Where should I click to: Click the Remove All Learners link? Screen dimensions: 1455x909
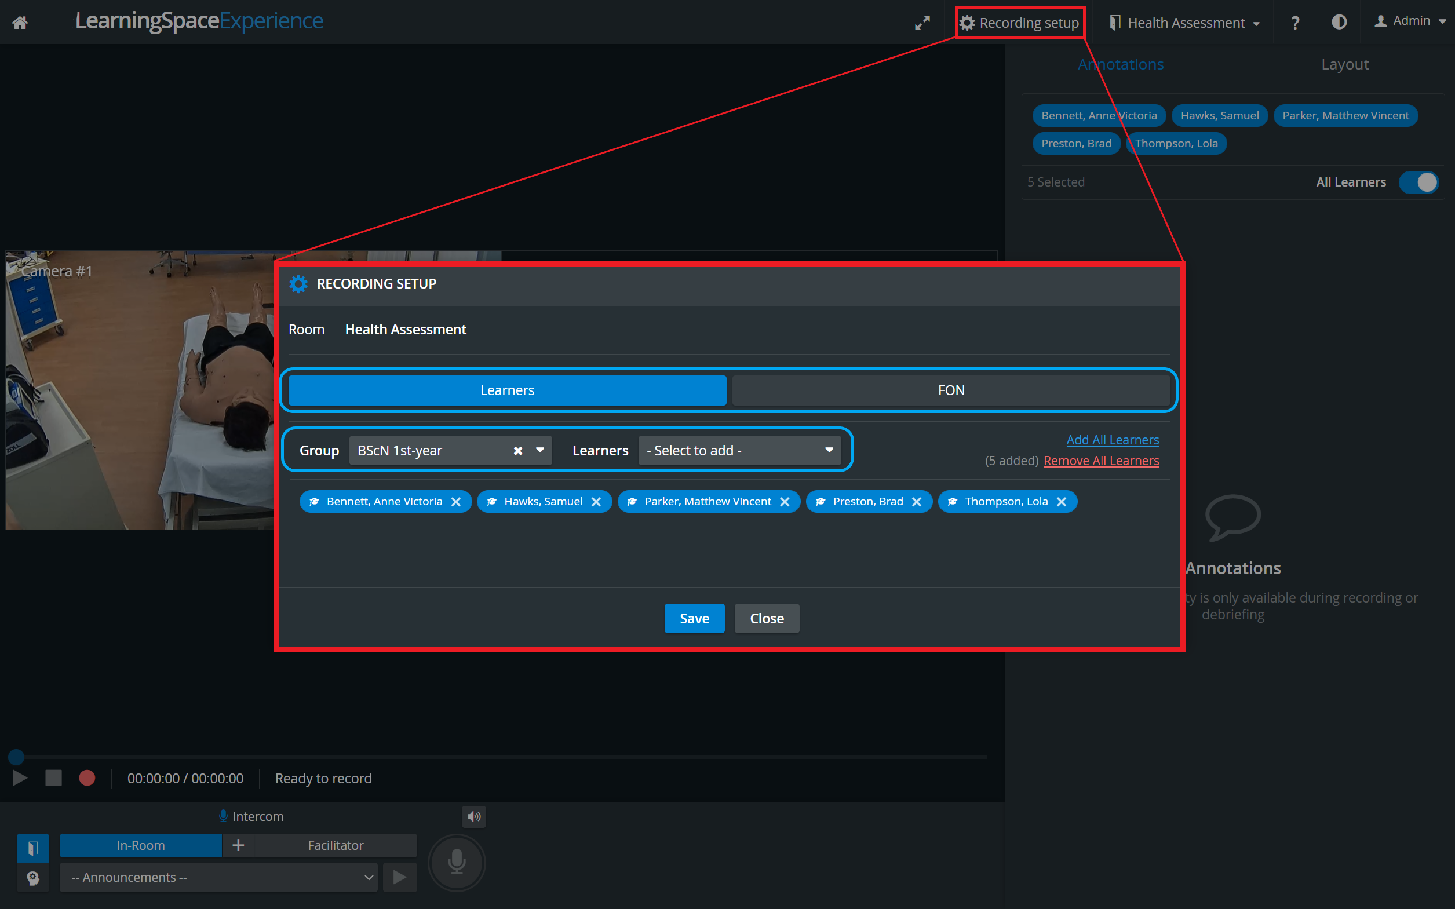(x=1101, y=461)
